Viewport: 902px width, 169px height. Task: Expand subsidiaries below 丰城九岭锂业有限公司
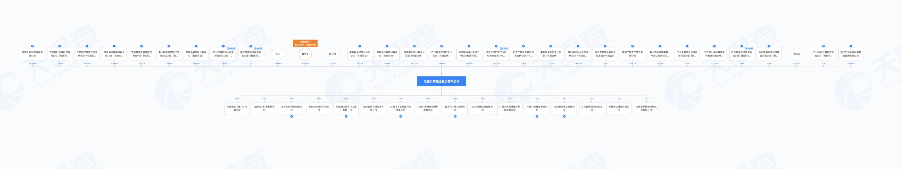click(537, 116)
